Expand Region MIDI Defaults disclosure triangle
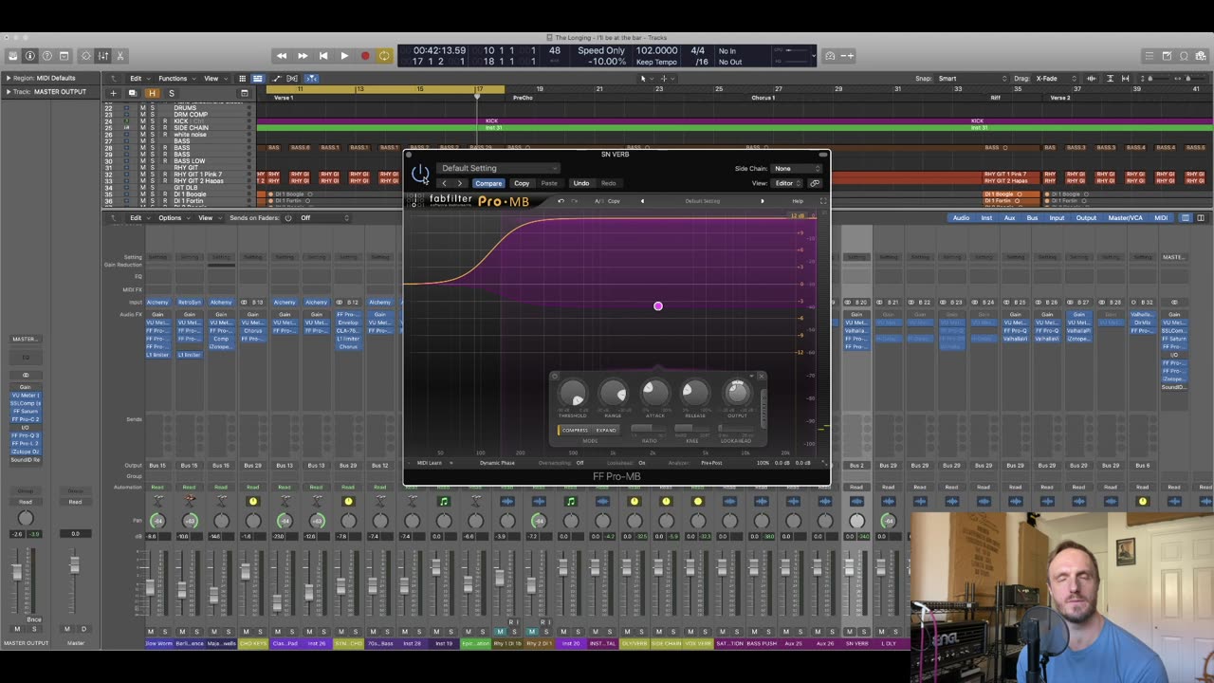Image resolution: width=1214 pixels, height=683 pixels. click(x=9, y=78)
